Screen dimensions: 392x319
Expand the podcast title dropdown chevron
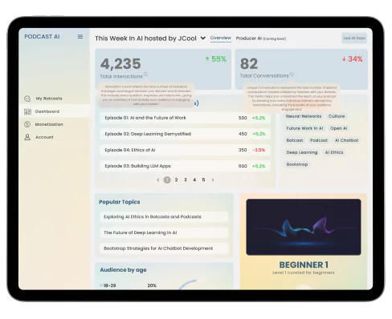(x=203, y=38)
